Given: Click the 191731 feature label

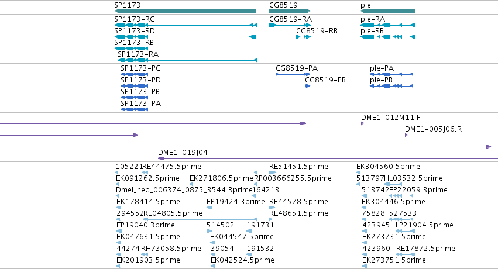Looking at the screenshot, I should point(260,225).
